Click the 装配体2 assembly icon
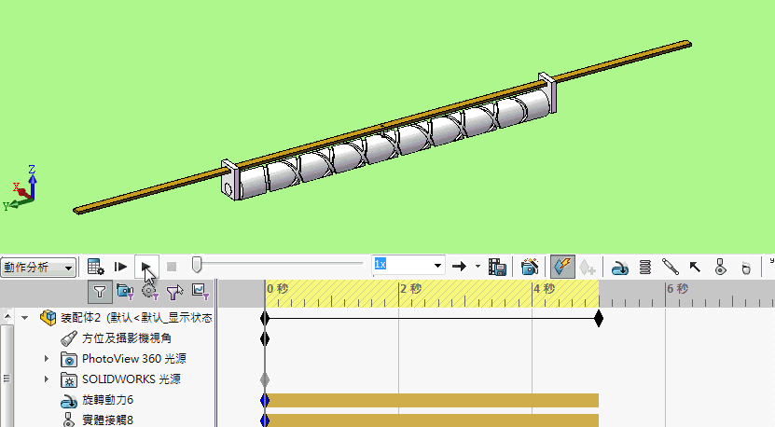 [x=48, y=317]
